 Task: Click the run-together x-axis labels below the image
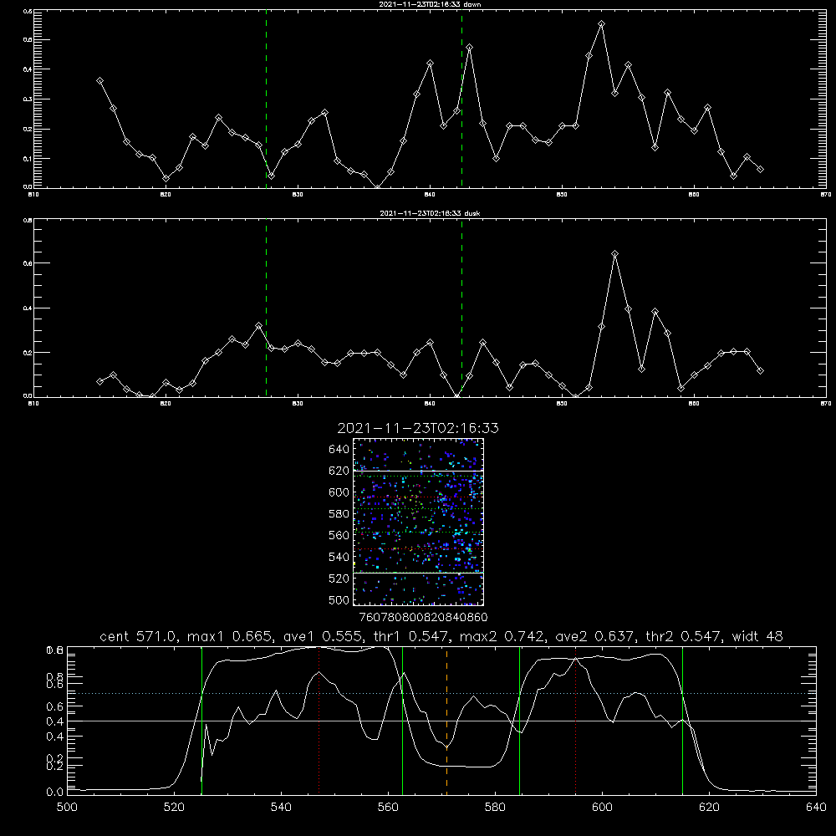[423, 618]
